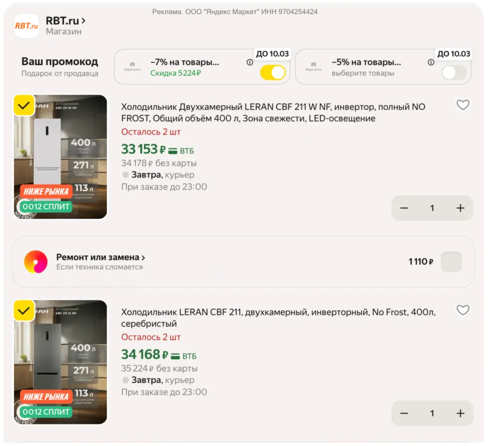Screen dimensions: 491x446
Task: Decrease quantity of silver LERAN fridge
Action: tap(404, 414)
